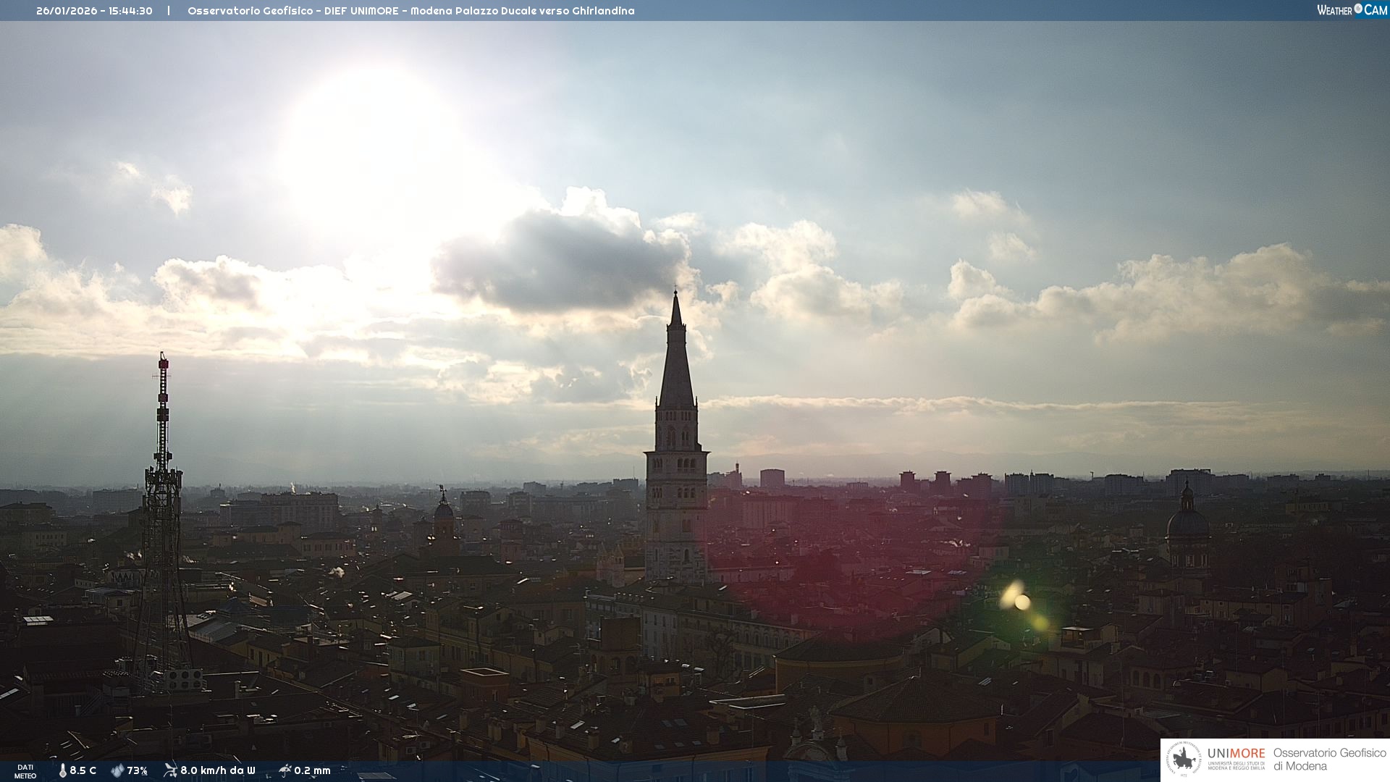Click the 73% humidity value
This screenshot has width=1390, height=782.
click(138, 770)
